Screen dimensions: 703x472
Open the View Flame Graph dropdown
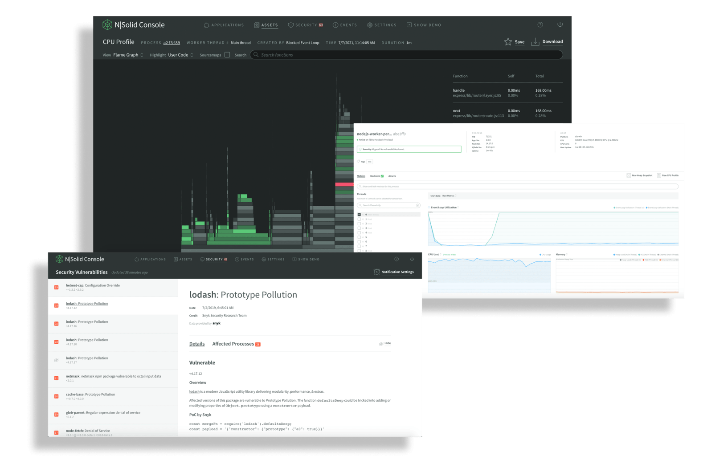128,55
